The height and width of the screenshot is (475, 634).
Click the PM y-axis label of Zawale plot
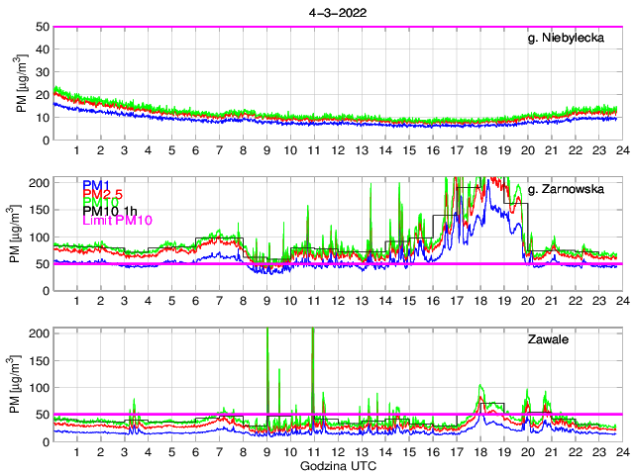point(14,385)
